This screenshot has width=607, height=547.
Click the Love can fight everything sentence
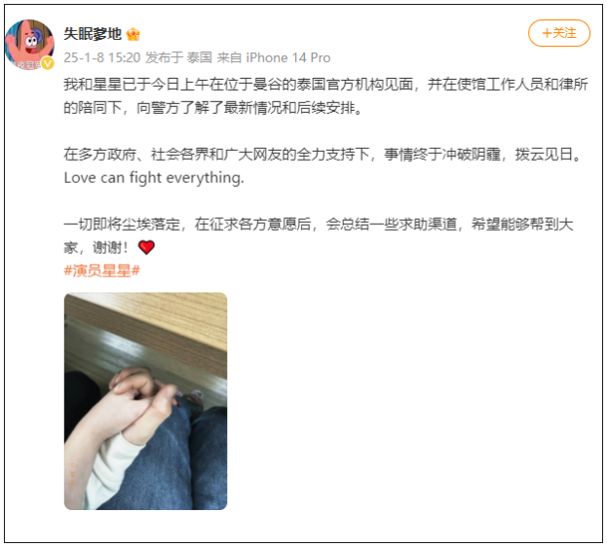click(154, 178)
